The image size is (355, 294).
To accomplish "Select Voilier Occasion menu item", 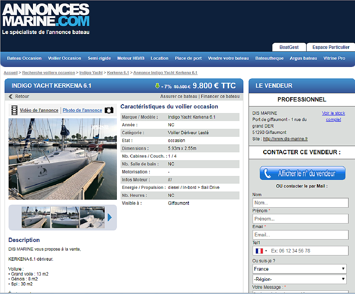I will tap(64, 58).
